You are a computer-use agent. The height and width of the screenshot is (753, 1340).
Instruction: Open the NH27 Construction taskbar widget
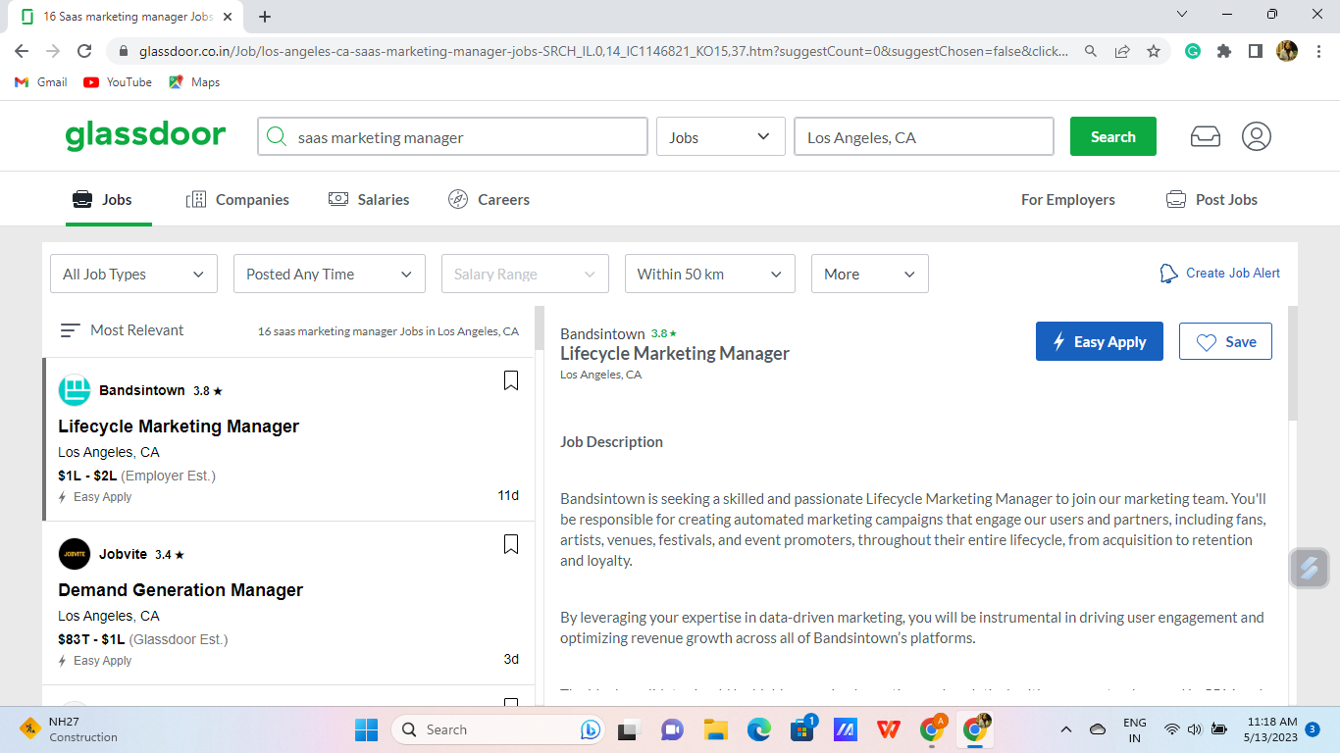[x=69, y=729]
